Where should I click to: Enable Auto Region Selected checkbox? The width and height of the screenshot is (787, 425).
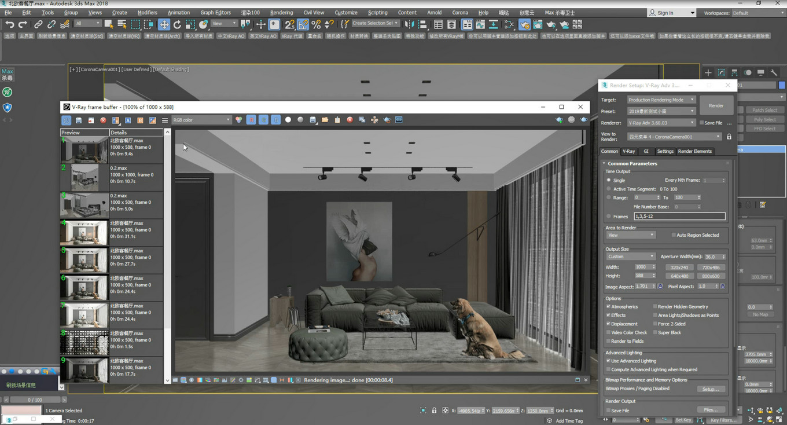coord(674,235)
